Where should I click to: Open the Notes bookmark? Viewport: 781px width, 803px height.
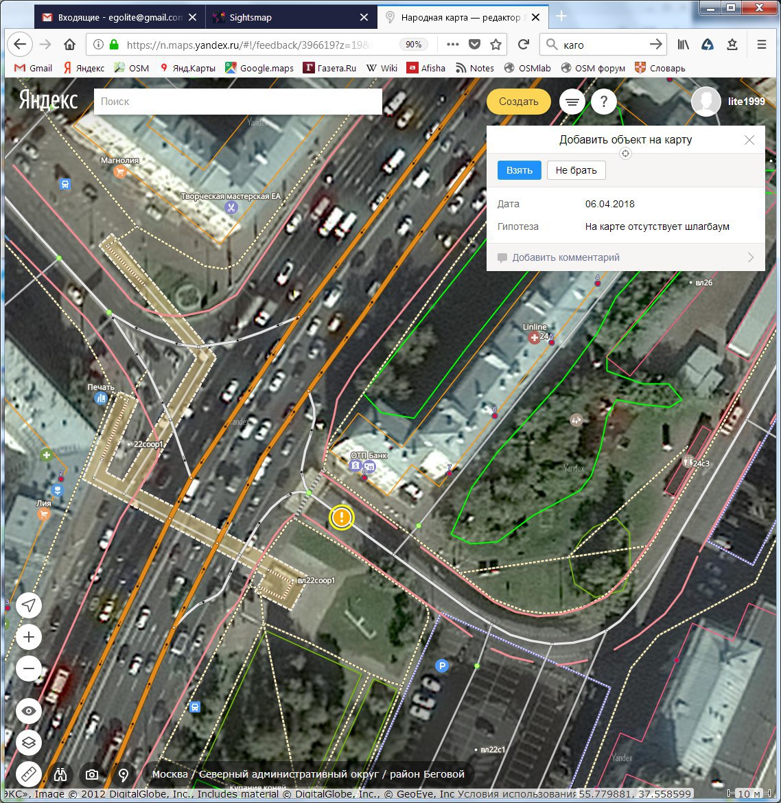(x=475, y=68)
